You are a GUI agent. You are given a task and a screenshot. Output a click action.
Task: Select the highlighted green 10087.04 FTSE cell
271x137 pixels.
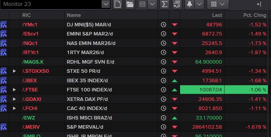click(x=202, y=90)
